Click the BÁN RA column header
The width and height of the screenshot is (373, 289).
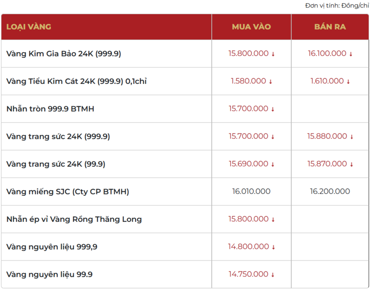tap(330, 27)
